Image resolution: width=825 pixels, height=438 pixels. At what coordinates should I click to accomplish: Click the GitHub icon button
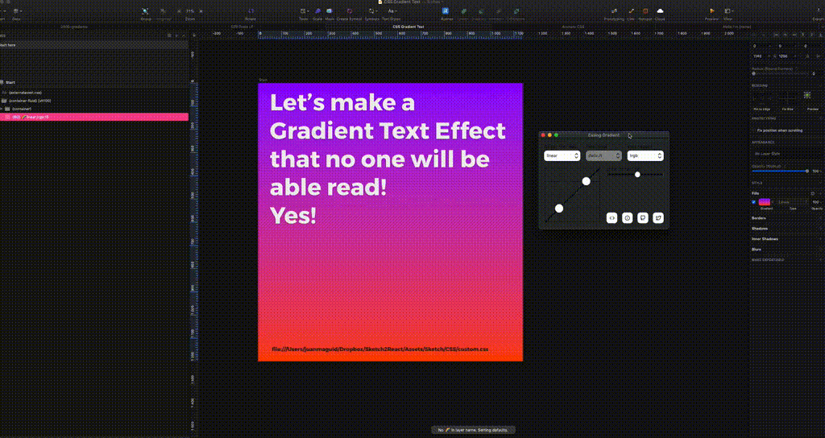click(643, 217)
